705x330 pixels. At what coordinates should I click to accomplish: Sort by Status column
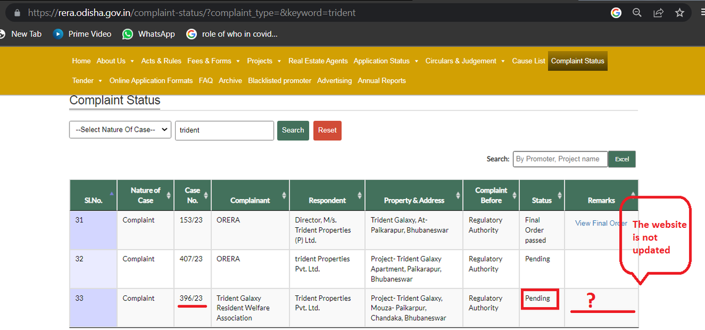(x=542, y=195)
